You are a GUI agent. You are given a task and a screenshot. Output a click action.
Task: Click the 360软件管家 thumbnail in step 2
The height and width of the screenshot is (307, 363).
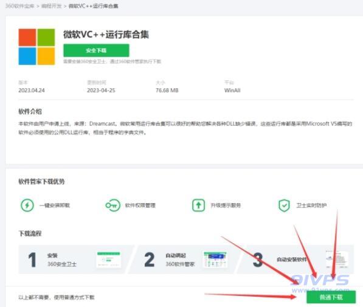[x=215, y=260]
